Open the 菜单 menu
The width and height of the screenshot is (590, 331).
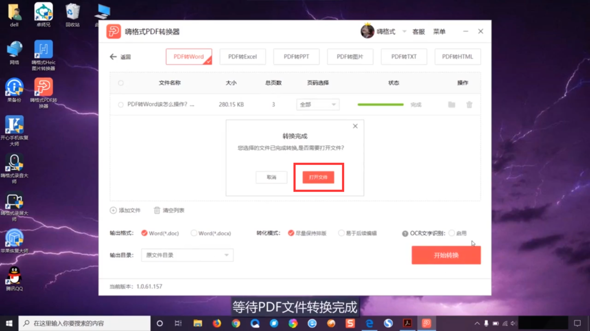pyautogui.click(x=439, y=31)
